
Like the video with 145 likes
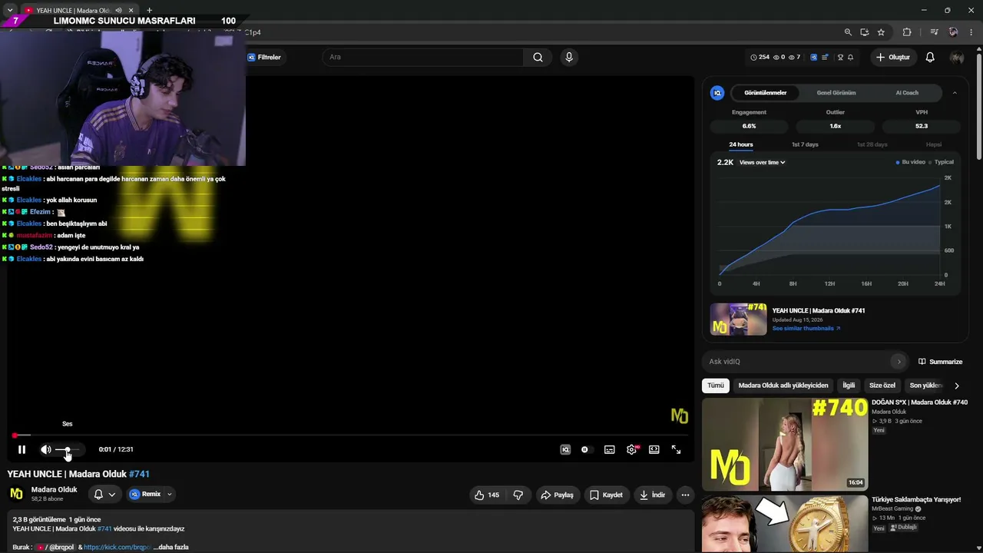[x=487, y=495]
